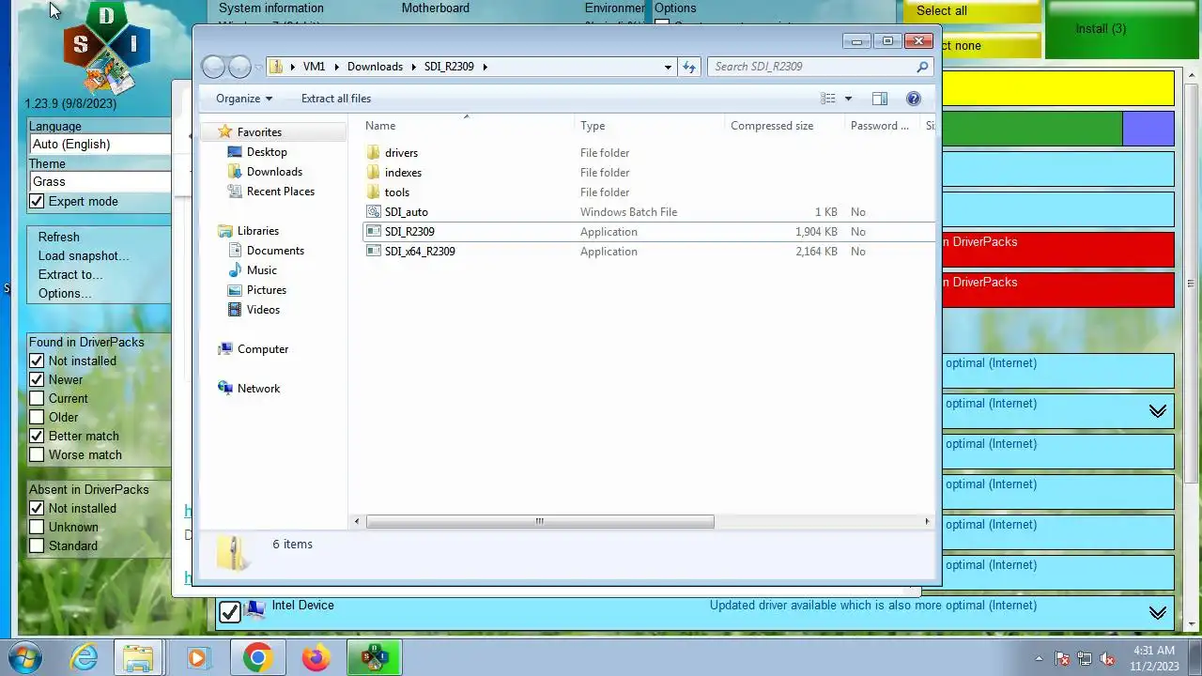Open the indexes folder icon

tap(373, 173)
